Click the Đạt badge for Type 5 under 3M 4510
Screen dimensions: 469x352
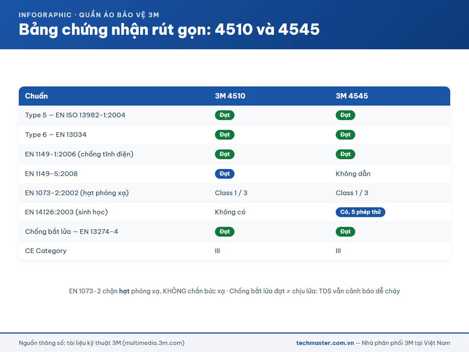pyautogui.click(x=225, y=115)
